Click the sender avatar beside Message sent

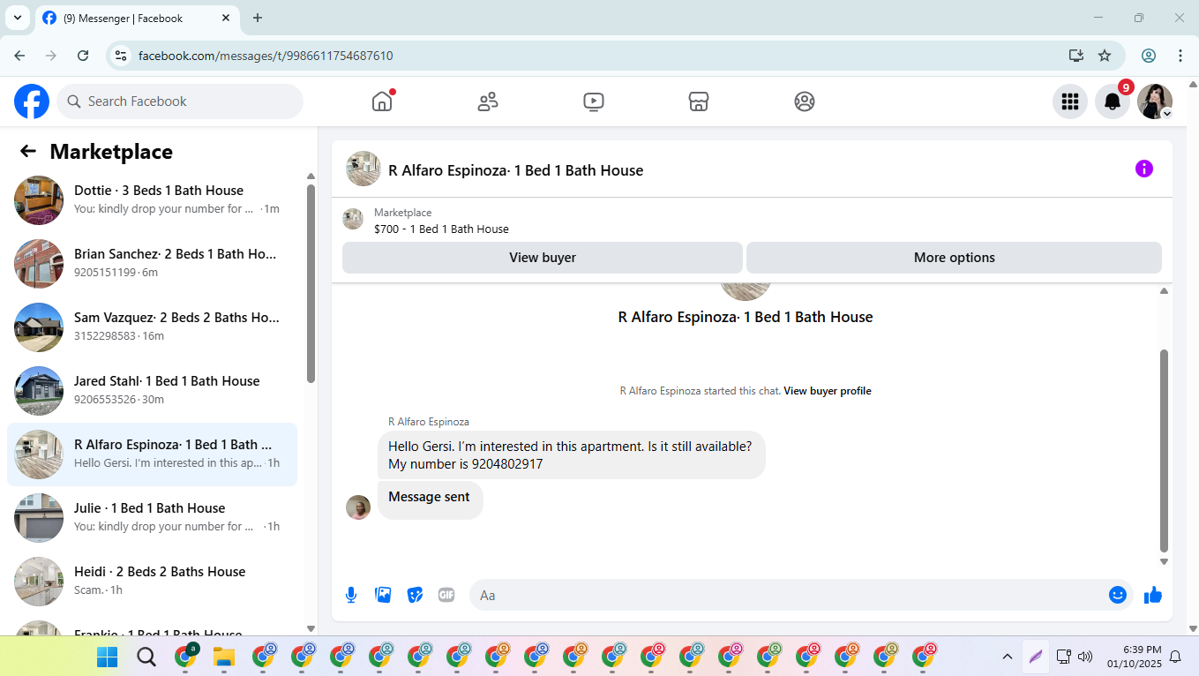tap(358, 507)
